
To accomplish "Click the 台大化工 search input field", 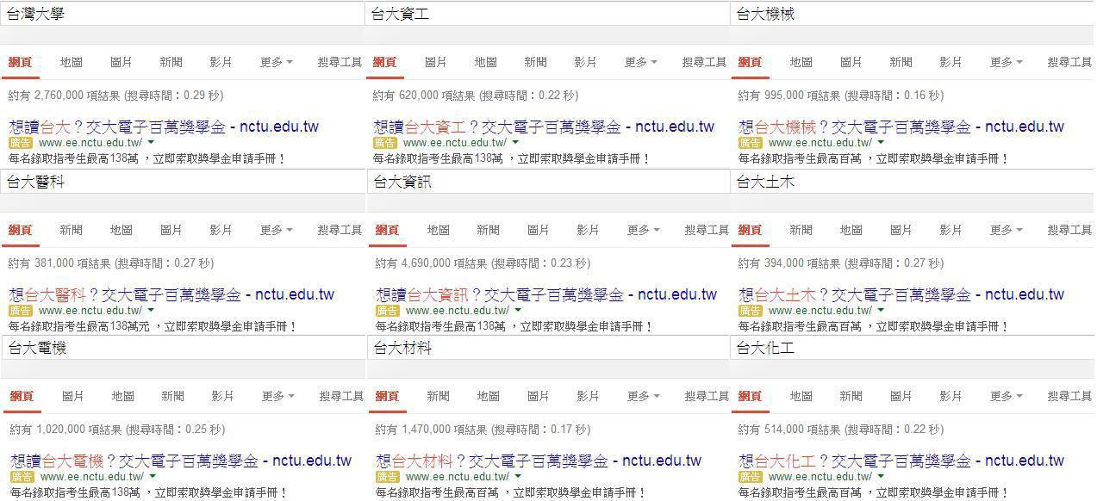I will click(913, 348).
